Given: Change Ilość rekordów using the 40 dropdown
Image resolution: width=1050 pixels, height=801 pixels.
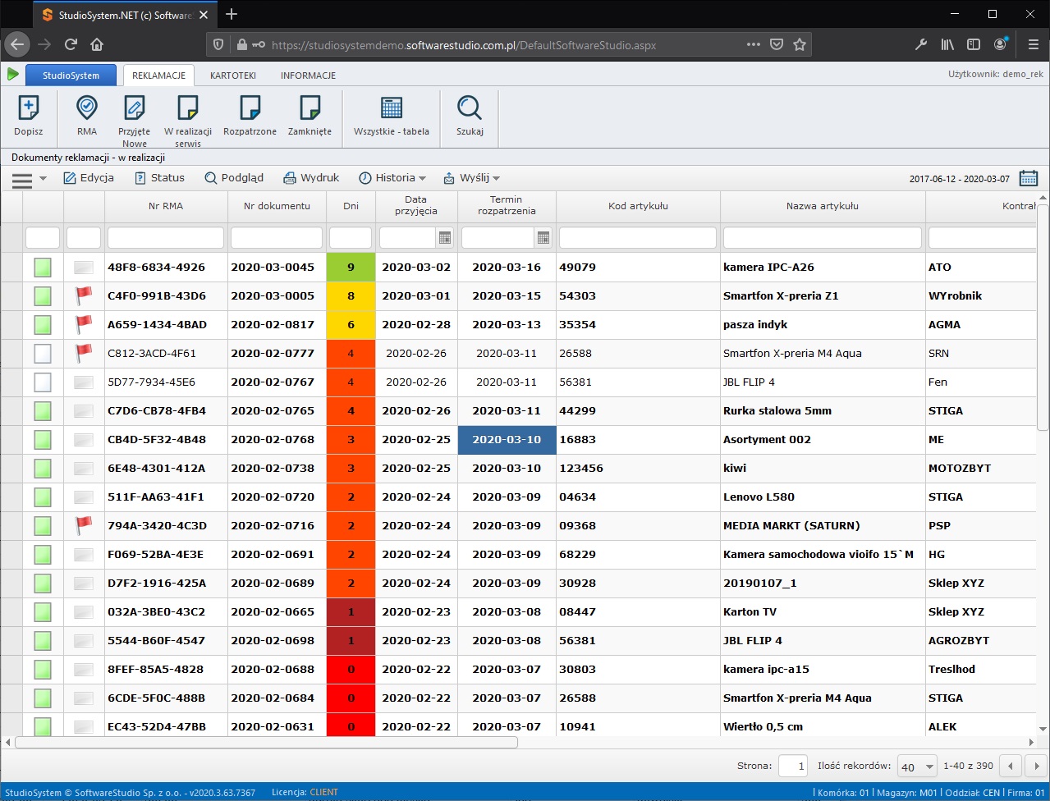Looking at the screenshot, I should pyautogui.click(x=916, y=765).
